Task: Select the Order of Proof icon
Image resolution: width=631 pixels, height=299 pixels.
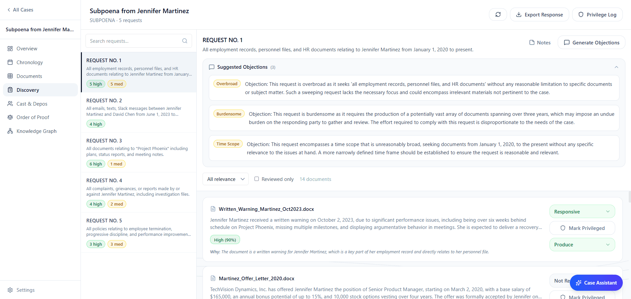Action: point(10,117)
